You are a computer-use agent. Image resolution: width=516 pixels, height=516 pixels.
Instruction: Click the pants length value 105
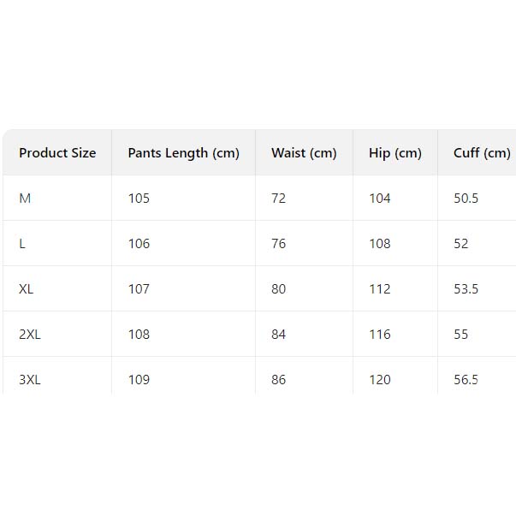point(139,199)
